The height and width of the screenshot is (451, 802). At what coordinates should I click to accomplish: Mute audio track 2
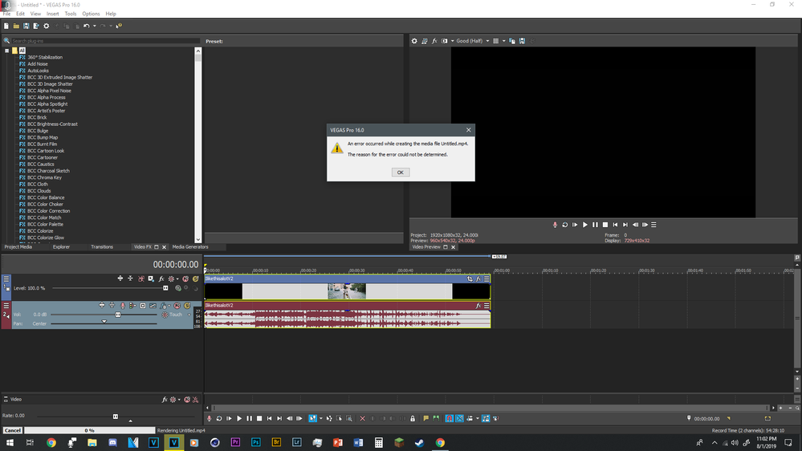[x=177, y=306]
